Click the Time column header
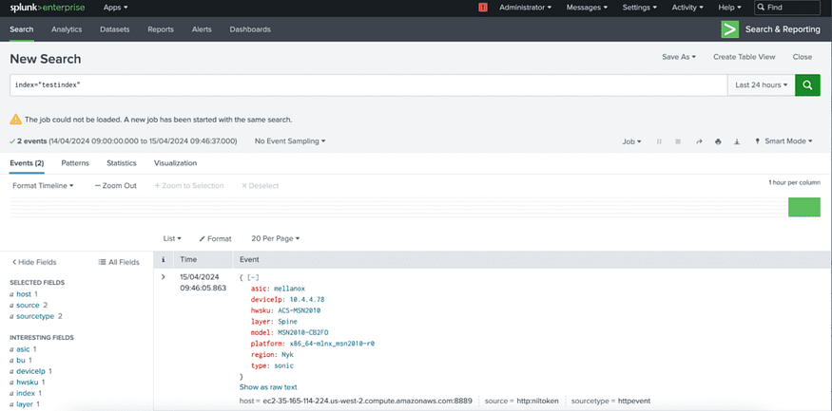 [x=188, y=259]
